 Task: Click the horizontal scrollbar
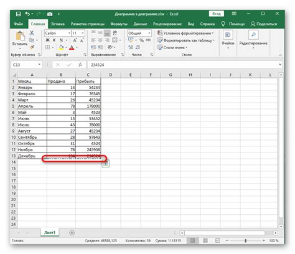pos(225,233)
